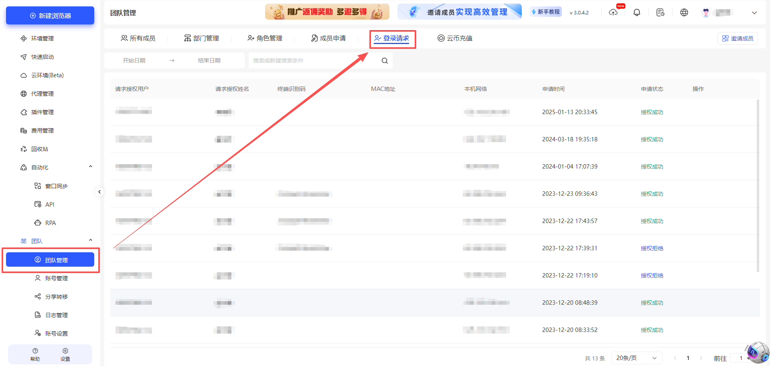The image size is (770, 366).
Task: Collapse the 自动化 sidebar section
Action: 90,167
